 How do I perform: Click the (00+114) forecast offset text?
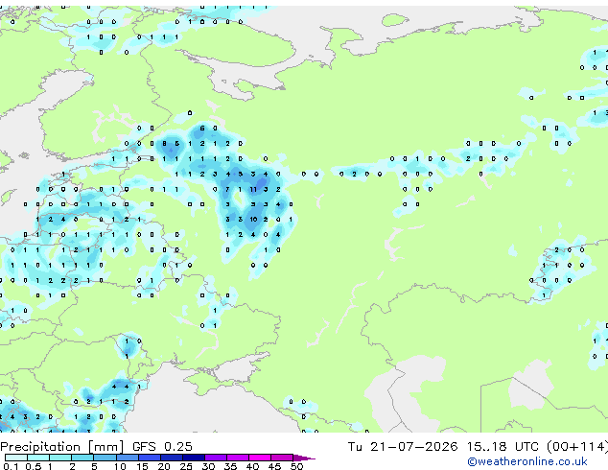coord(577,447)
